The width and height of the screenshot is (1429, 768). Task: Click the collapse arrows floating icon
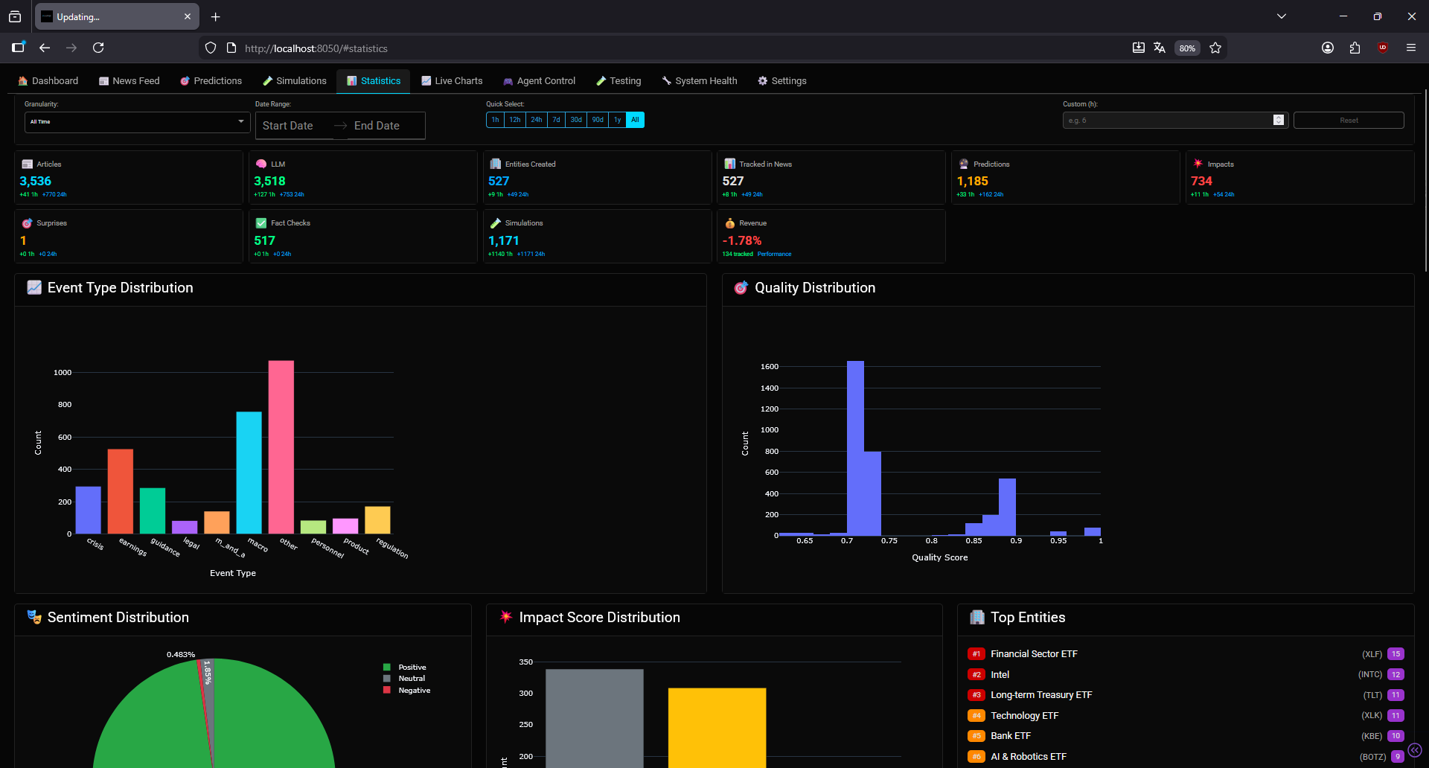(1415, 750)
